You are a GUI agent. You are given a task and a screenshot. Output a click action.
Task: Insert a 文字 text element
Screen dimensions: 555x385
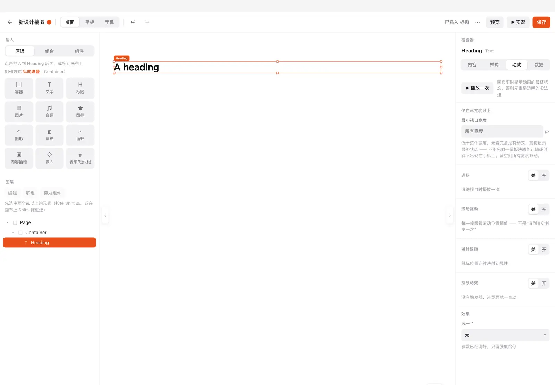coord(50,88)
